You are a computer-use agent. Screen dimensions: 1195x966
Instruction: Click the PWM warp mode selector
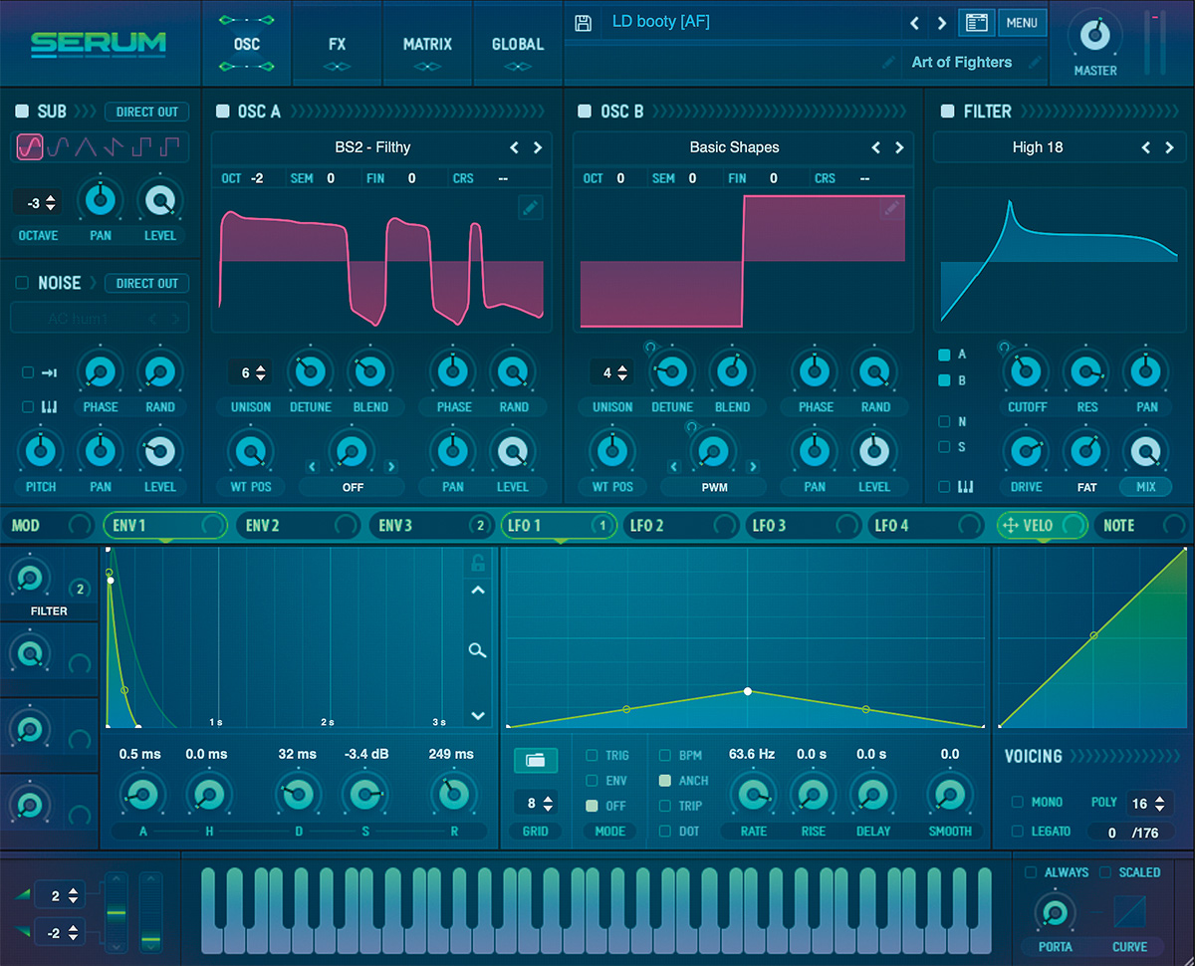click(x=714, y=487)
